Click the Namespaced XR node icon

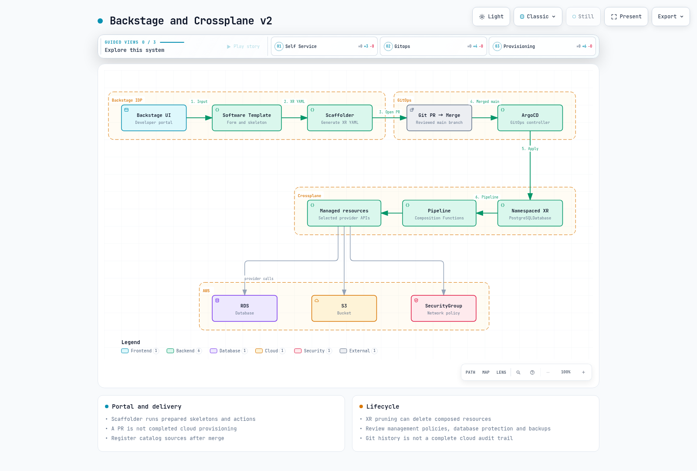pyautogui.click(x=503, y=205)
